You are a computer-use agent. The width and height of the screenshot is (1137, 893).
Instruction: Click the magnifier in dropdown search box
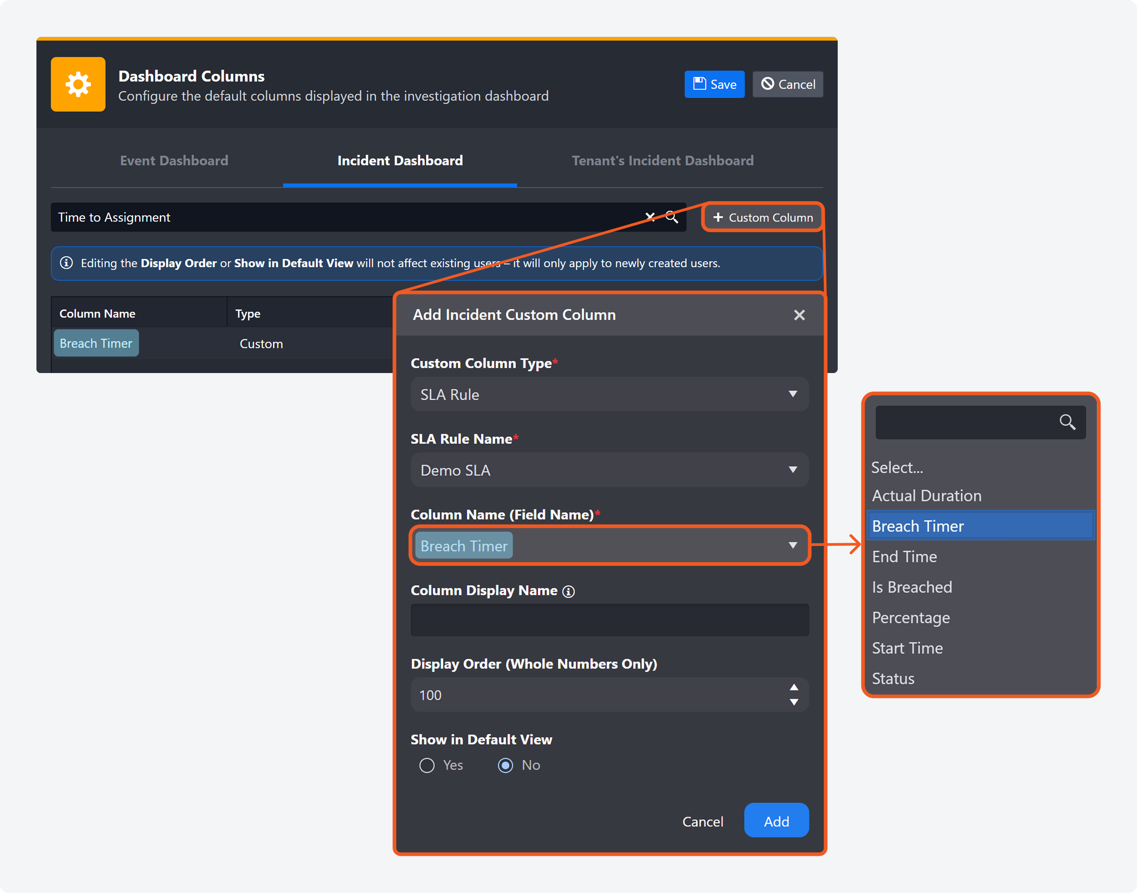[x=1067, y=422]
